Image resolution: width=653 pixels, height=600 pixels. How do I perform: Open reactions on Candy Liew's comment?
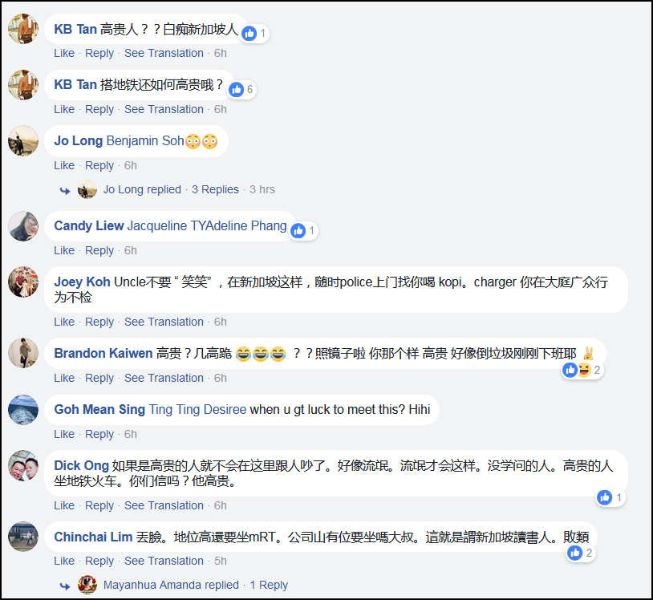click(x=303, y=231)
